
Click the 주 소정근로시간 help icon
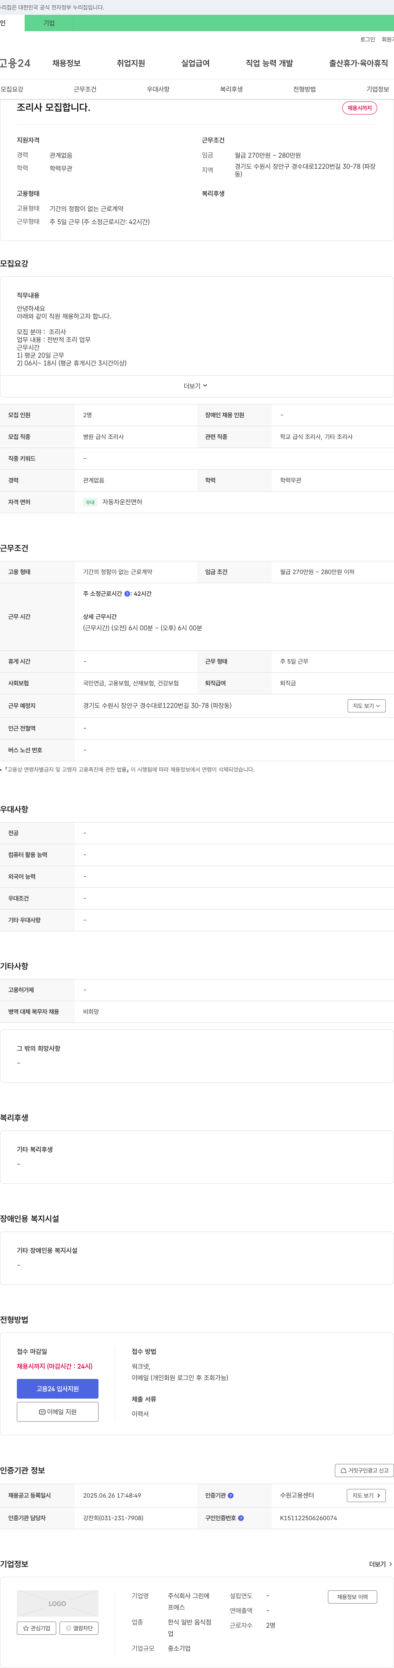(128, 594)
